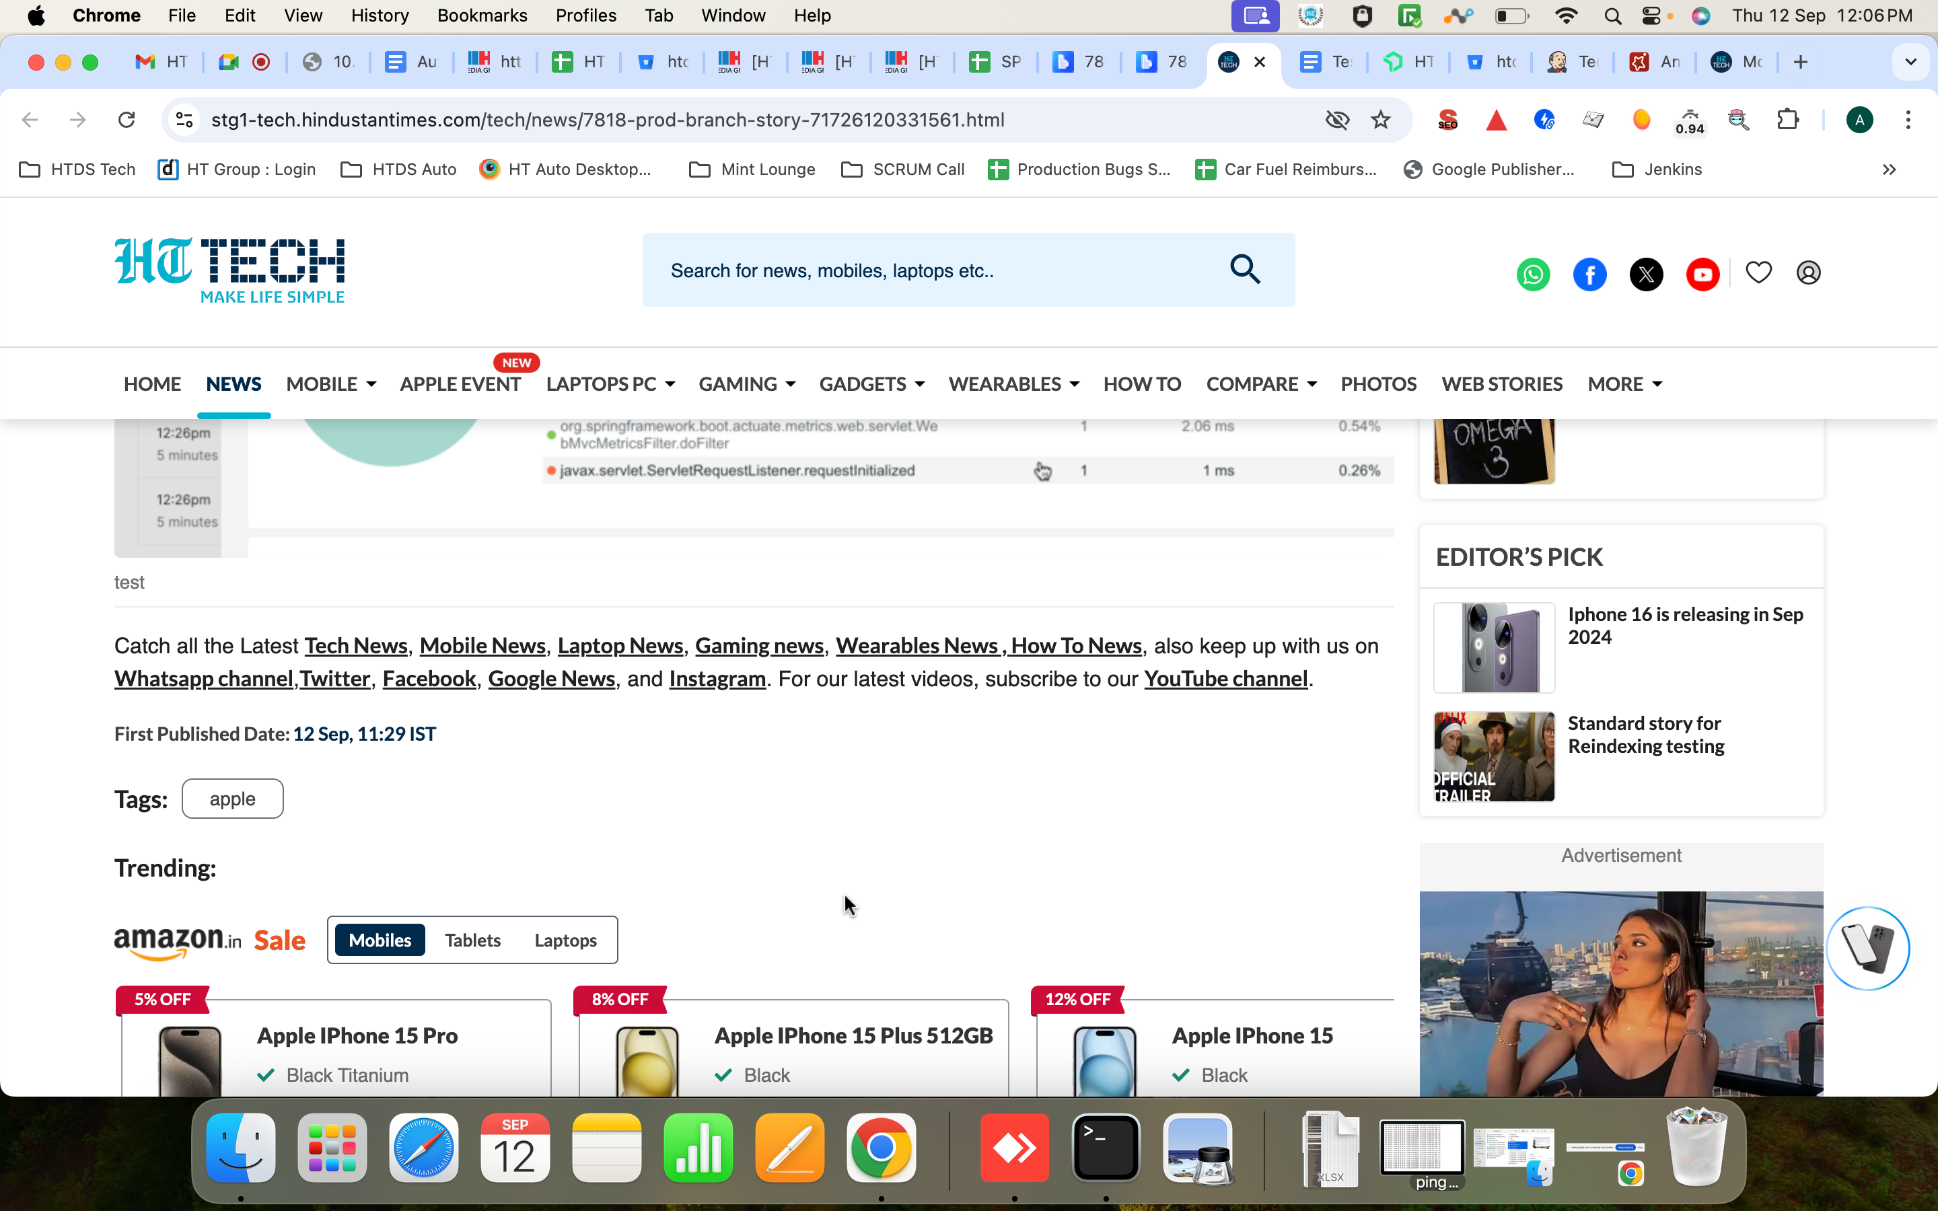
Task: Expand the MOBILE nav dropdown
Action: pyautogui.click(x=331, y=383)
